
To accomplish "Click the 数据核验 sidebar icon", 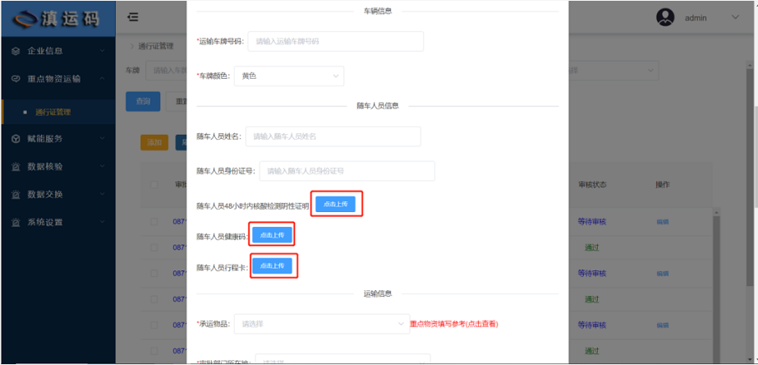I will pos(16,167).
